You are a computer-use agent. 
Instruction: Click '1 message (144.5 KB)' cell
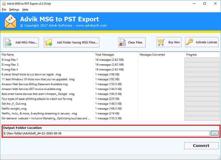[108, 89]
